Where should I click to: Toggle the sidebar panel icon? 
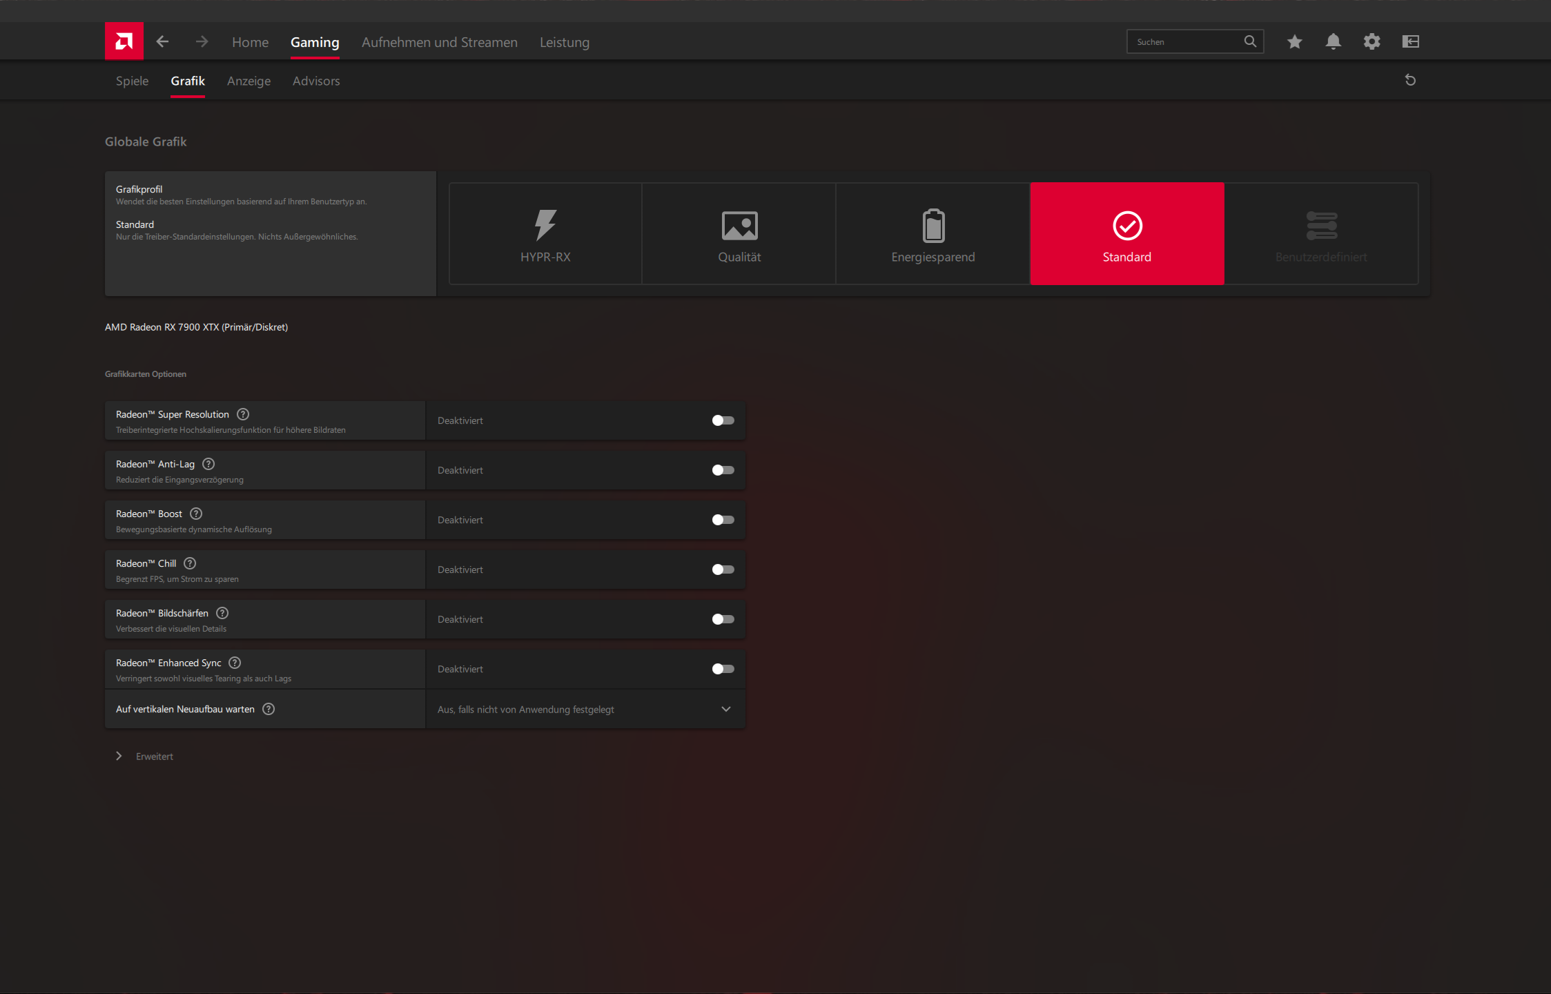click(x=1410, y=41)
